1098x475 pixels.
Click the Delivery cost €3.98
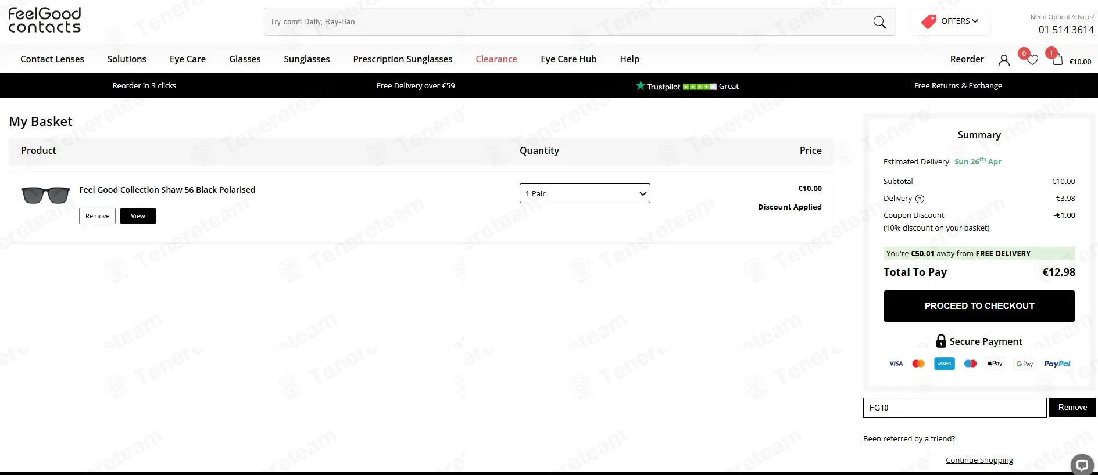tap(1065, 199)
